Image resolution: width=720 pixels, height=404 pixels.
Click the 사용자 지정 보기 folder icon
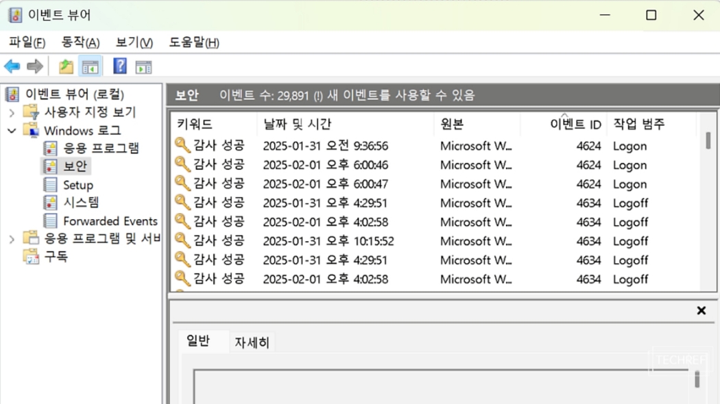click(32, 112)
